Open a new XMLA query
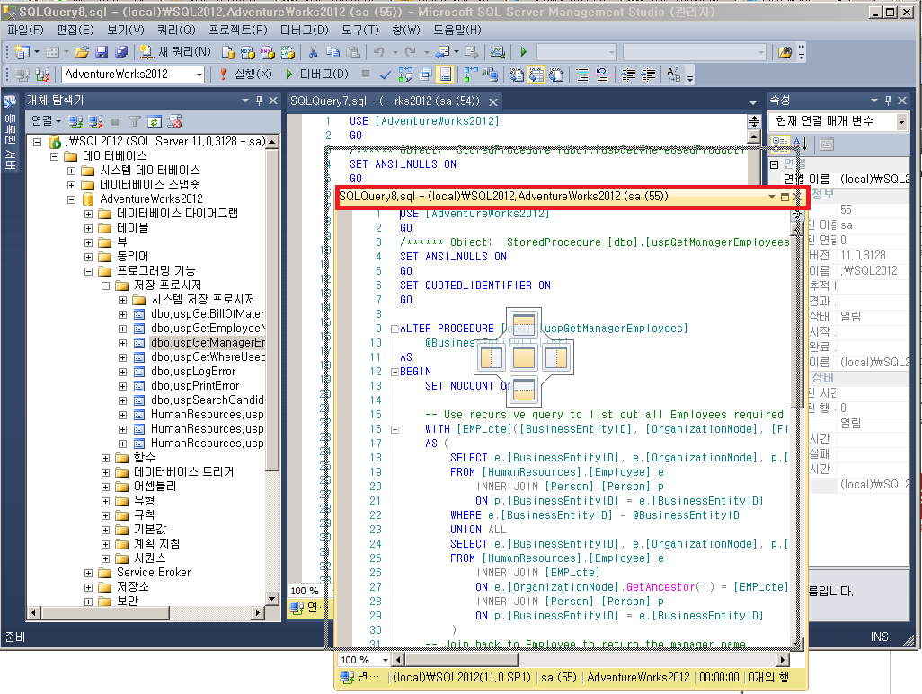This screenshot has width=922, height=694. pyautogui.click(x=288, y=52)
